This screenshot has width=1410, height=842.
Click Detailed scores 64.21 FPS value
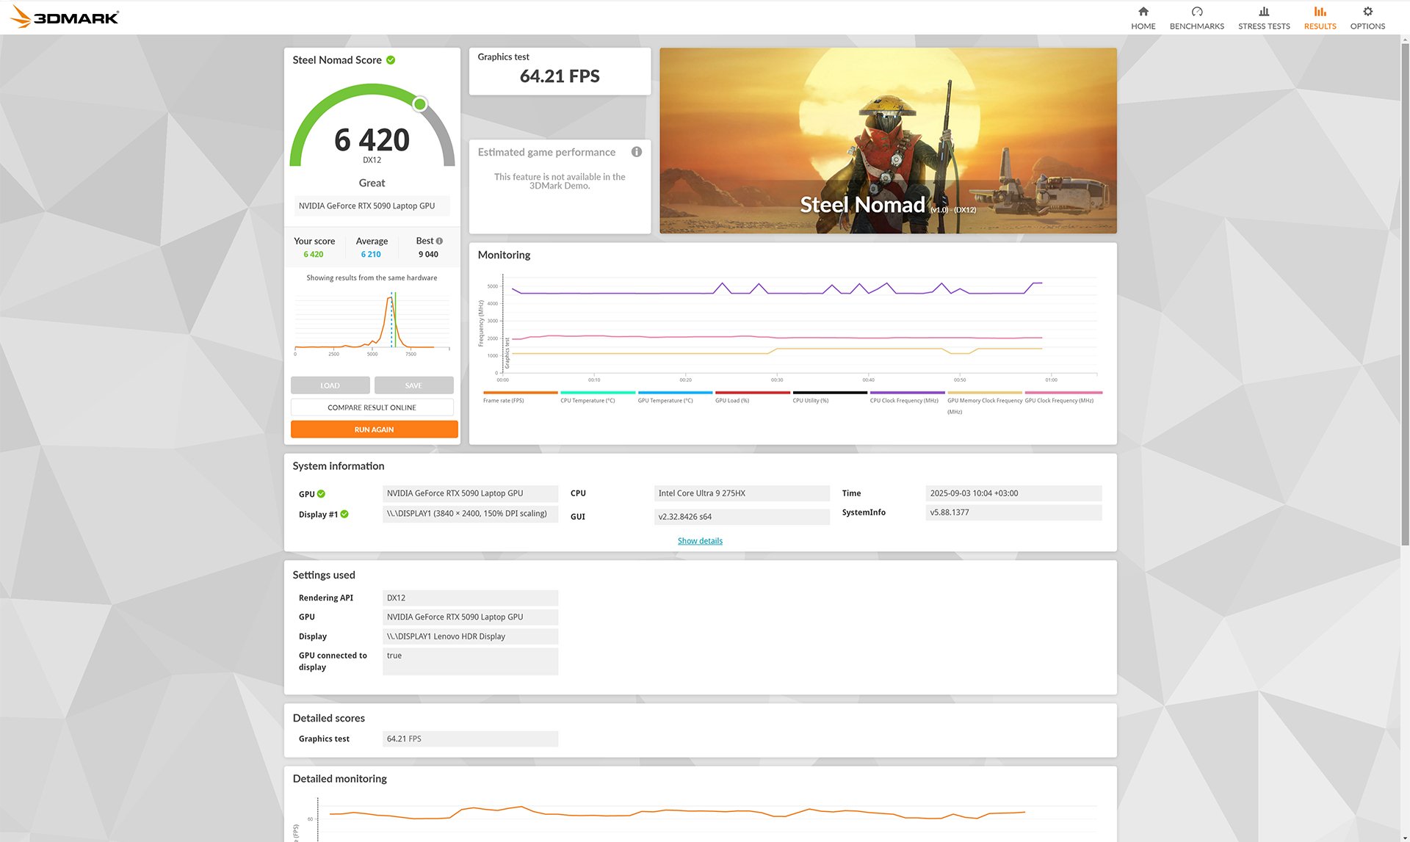(x=470, y=739)
